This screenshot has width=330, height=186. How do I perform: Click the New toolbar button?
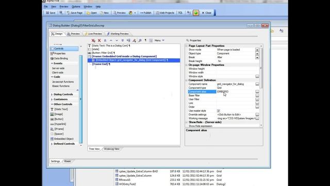point(104,13)
